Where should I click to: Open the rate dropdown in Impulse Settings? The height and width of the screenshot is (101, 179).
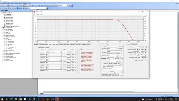point(117,61)
